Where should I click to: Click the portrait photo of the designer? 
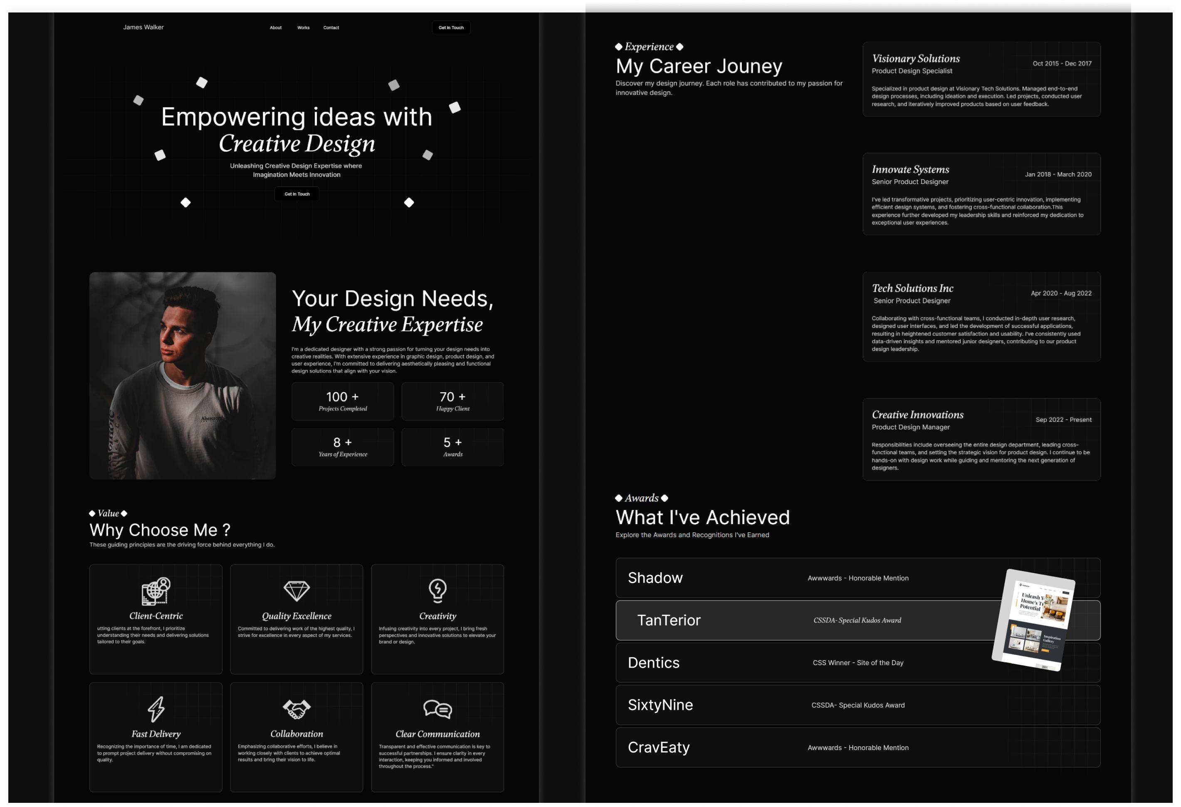(183, 376)
